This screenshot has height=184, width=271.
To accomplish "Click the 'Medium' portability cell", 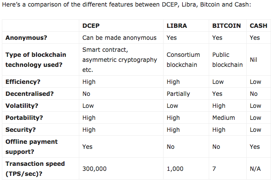I will tap(223, 118).
